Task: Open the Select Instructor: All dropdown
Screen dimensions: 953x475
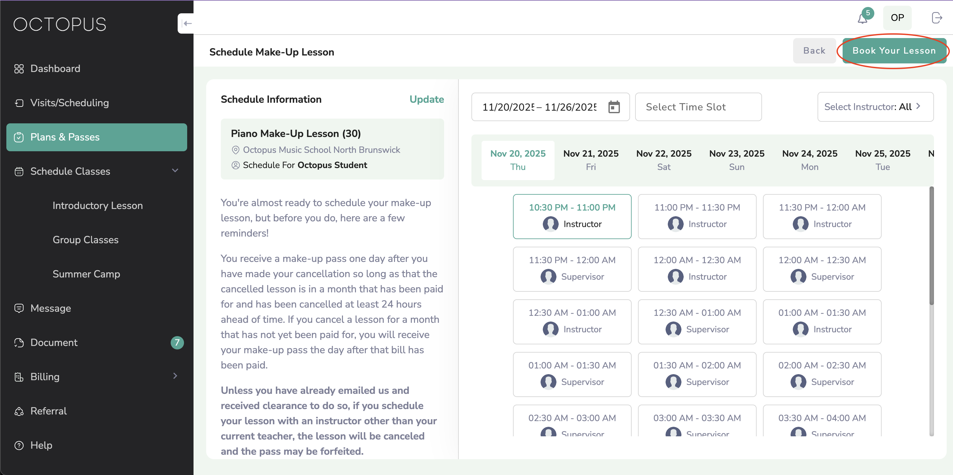Action: (x=875, y=107)
